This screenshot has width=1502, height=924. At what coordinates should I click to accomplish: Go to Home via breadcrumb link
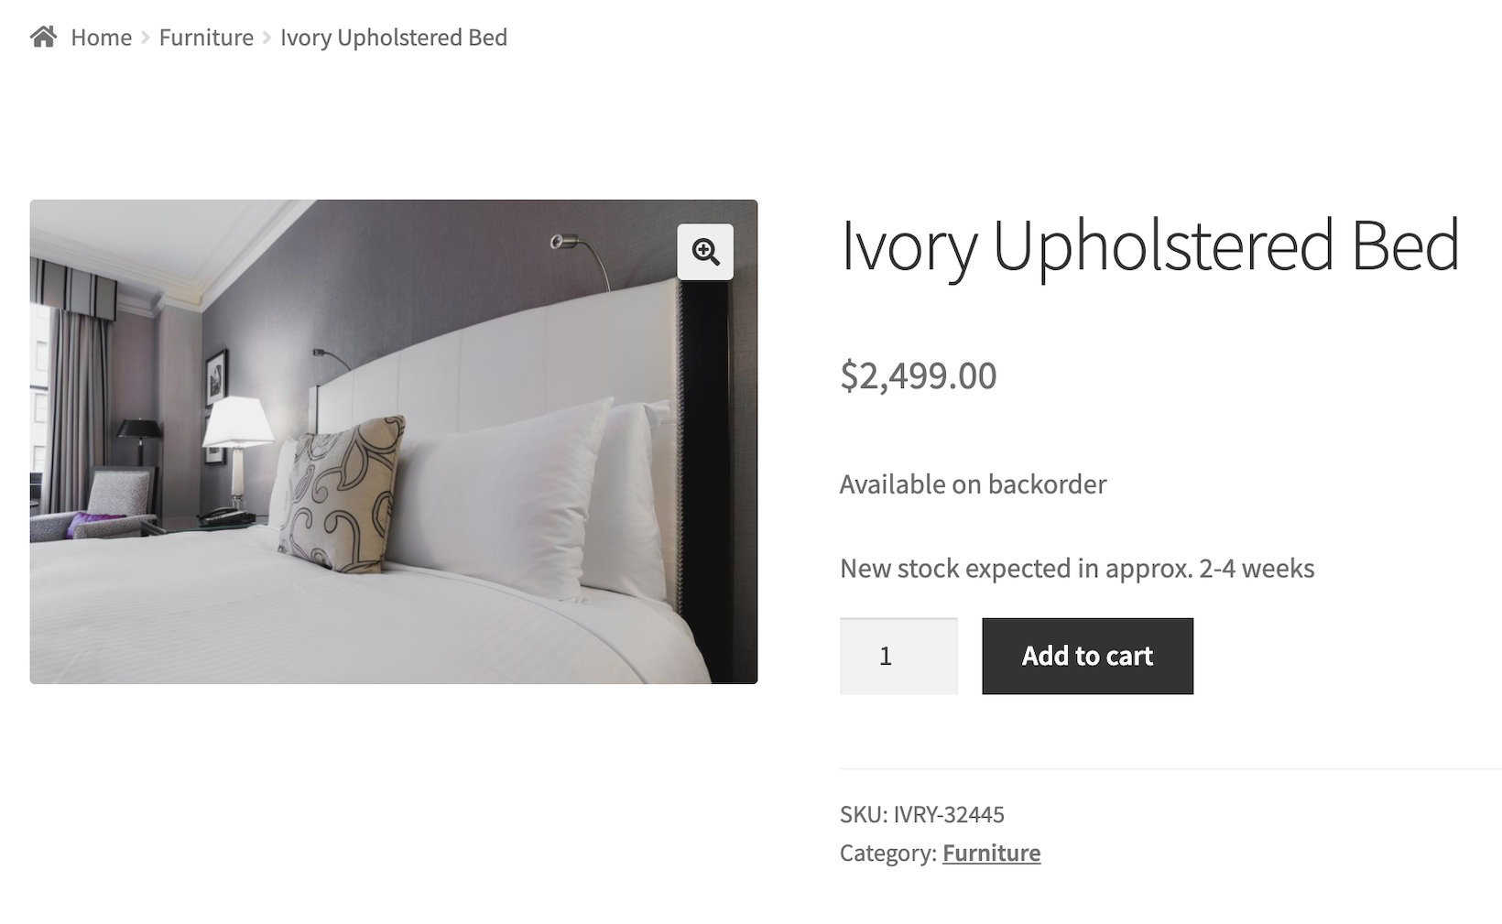coord(101,38)
